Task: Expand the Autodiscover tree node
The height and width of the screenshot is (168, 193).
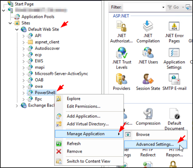Action: pos(24,48)
